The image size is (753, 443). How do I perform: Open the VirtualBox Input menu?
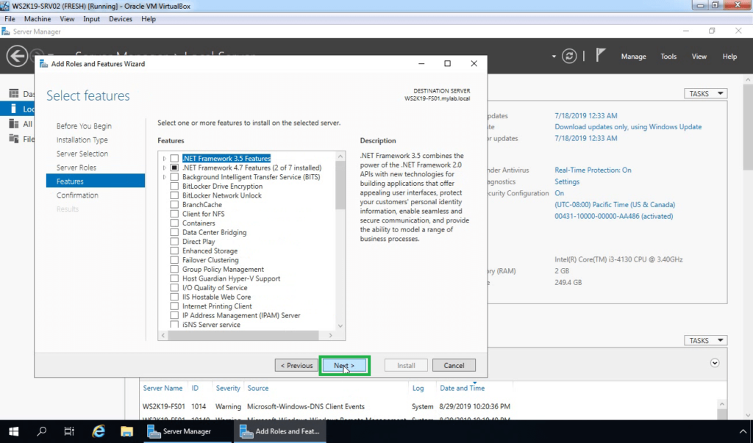point(91,18)
